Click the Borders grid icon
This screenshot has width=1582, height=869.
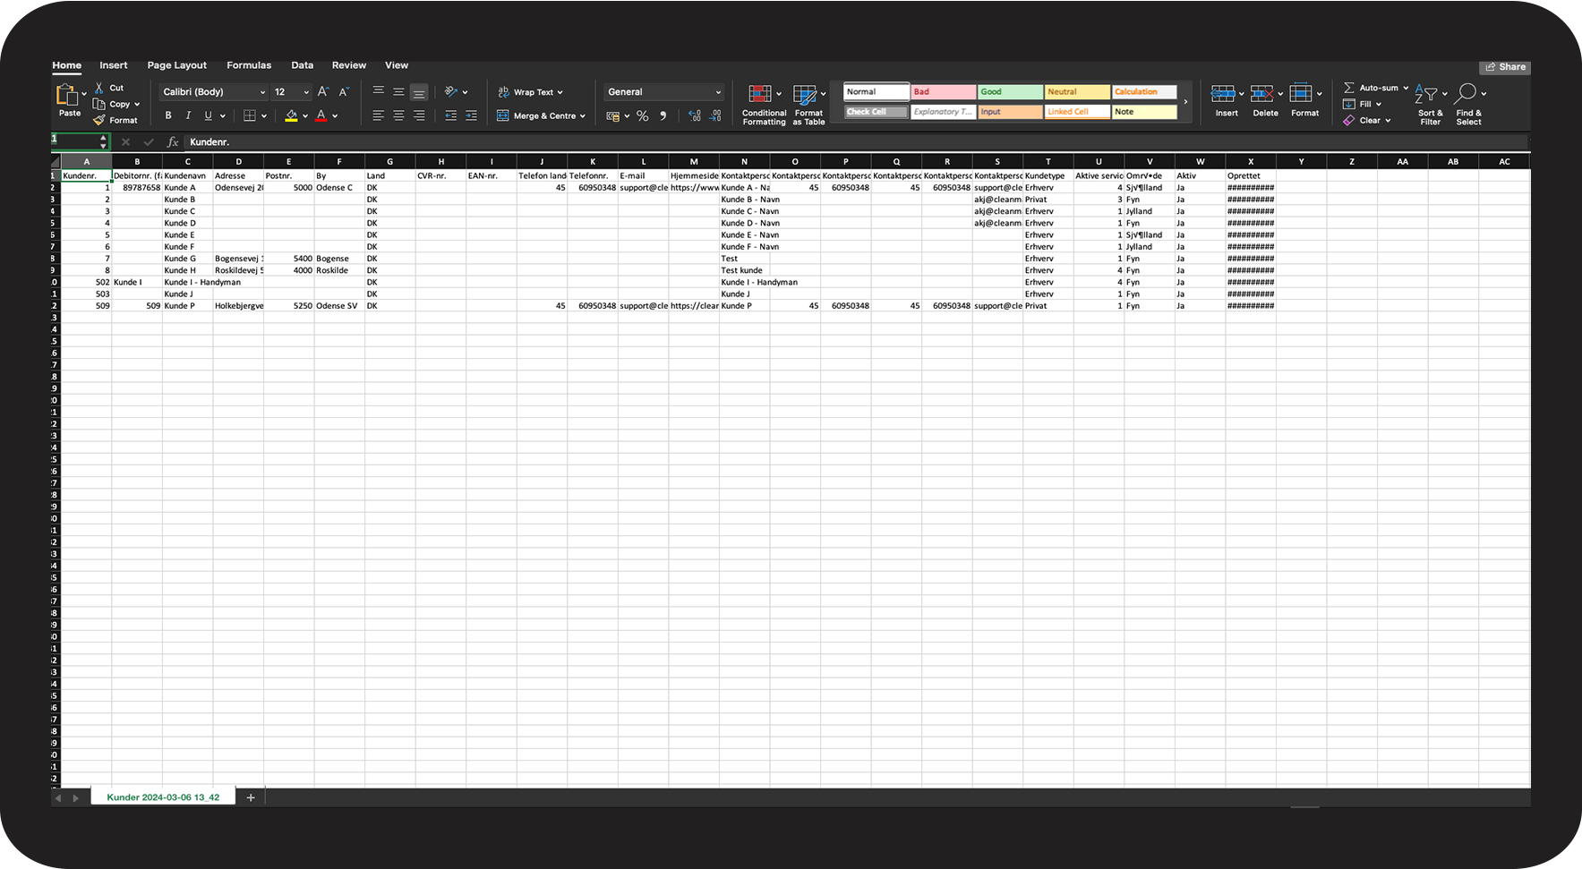click(x=250, y=115)
